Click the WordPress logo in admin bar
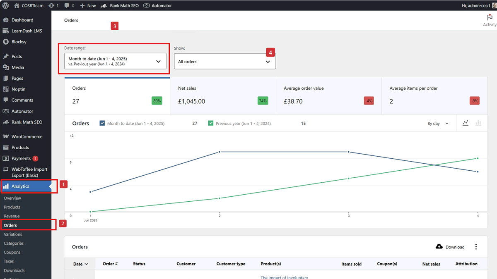This screenshot has height=279, width=497. pyautogui.click(x=5, y=5)
